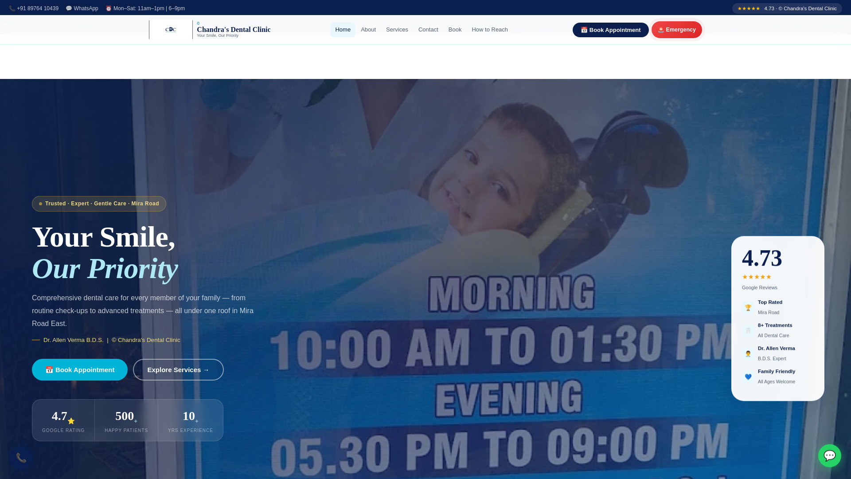Viewport: 851px width, 479px height.
Task: Click the doctor icon beside Dr. Allen Verma
Action: click(748, 353)
